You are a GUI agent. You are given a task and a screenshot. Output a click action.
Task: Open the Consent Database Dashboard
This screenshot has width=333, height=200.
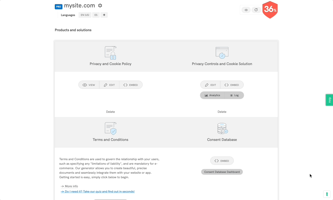[222, 172]
